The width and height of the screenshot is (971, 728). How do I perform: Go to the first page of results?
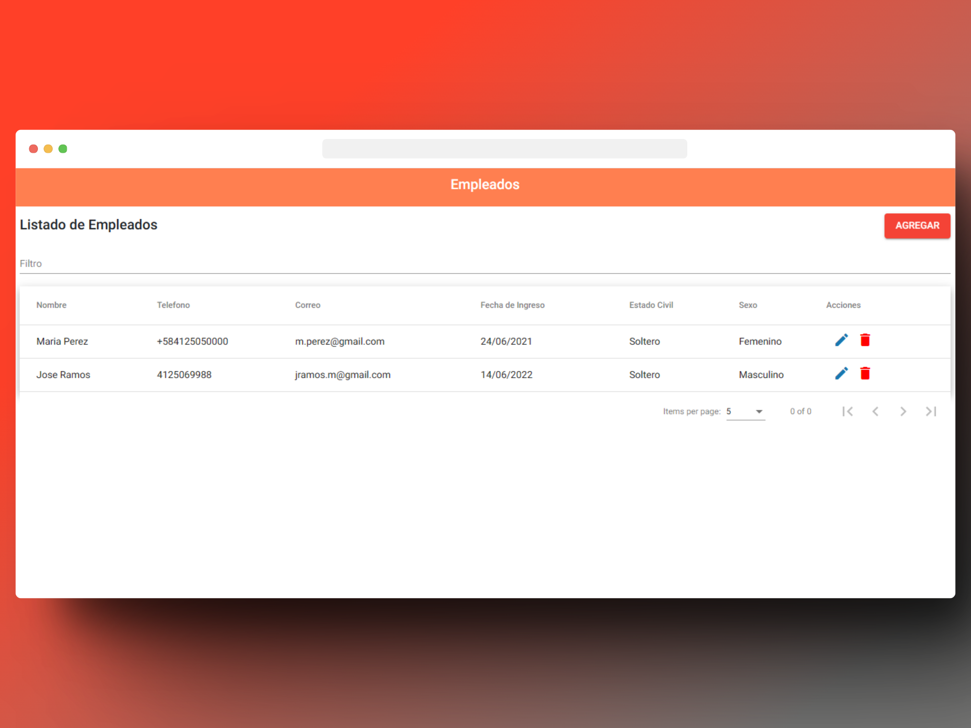click(x=848, y=412)
